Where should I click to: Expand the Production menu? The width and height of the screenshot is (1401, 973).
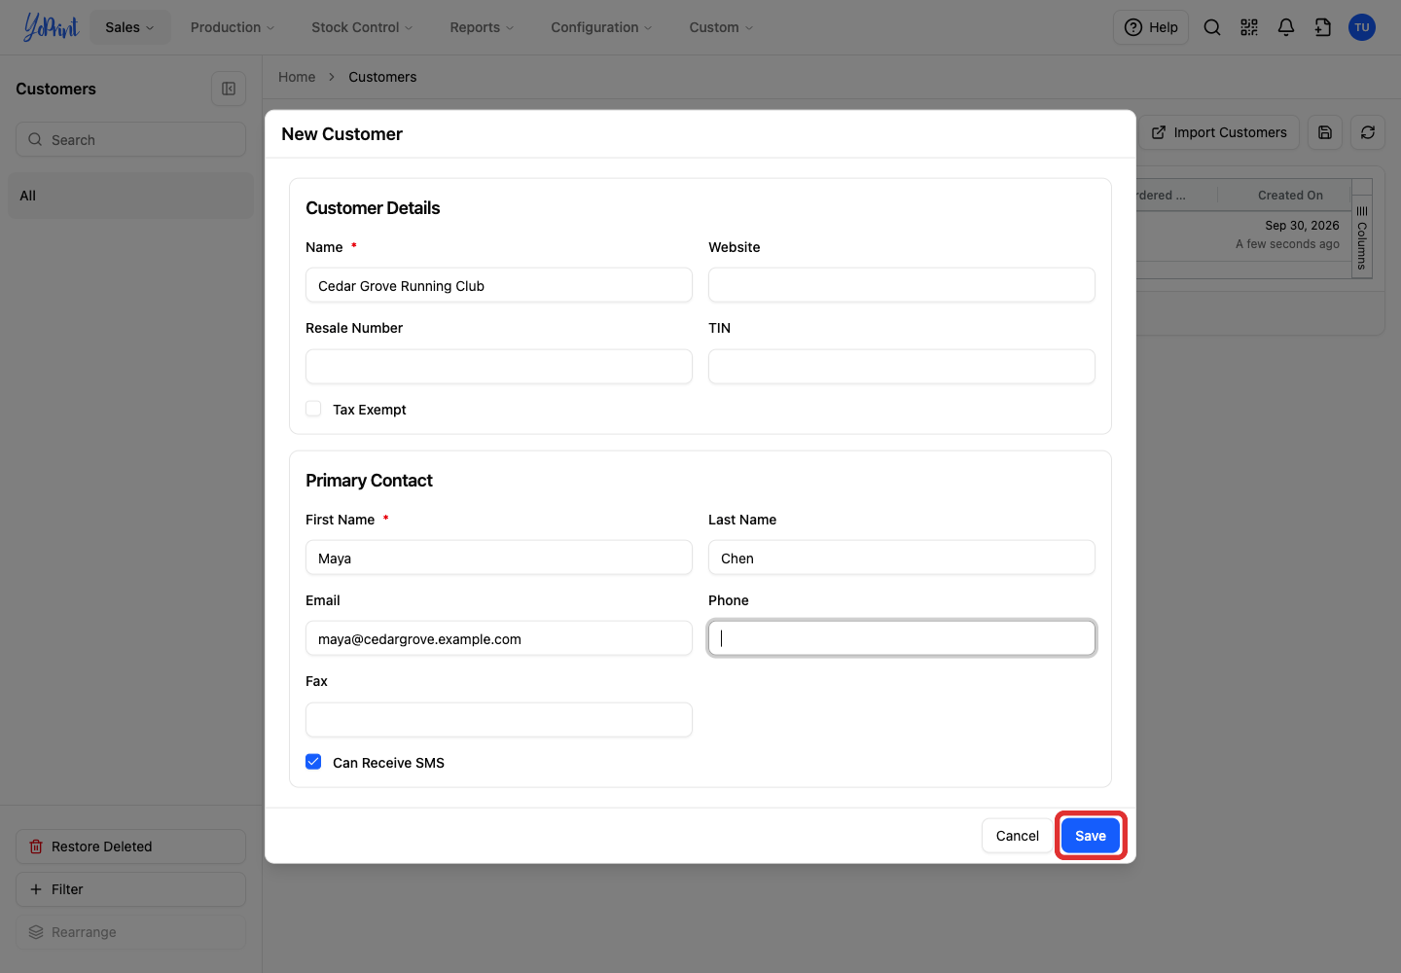[233, 27]
